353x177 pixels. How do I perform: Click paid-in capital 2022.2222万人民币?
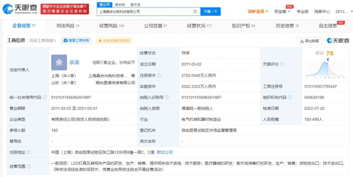click(x=199, y=87)
